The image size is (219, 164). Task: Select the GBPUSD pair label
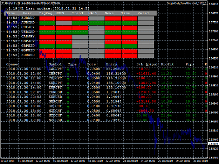pos(28,50)
